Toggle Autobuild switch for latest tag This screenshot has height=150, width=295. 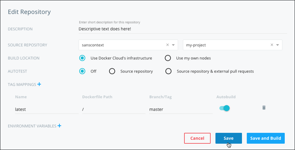(x=224, y=108)
